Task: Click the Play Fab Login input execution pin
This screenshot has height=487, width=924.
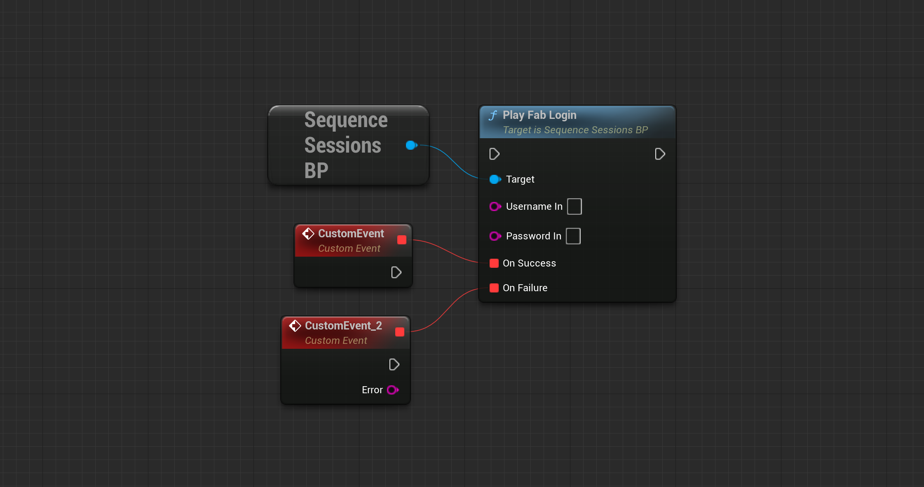Action: [x=494, y=154]
